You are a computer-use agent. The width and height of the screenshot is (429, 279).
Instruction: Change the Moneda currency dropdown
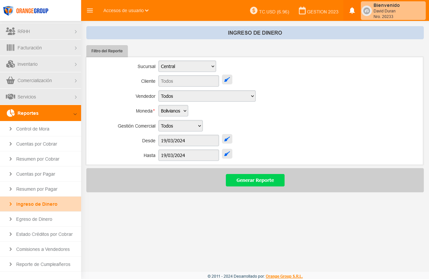173,111
